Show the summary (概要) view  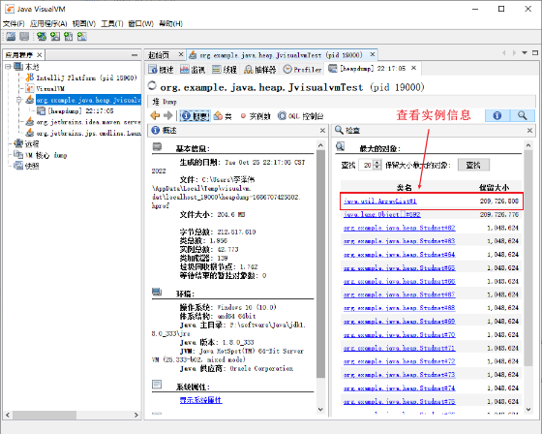pyautogui.click(x=195, y=116)
